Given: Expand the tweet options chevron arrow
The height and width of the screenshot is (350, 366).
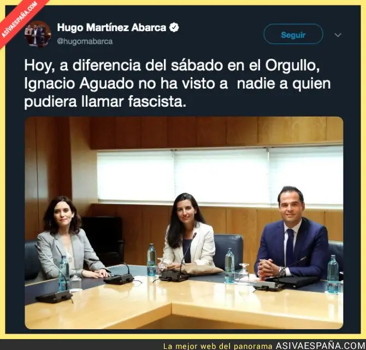Looking at the screenshot, I should pos(338,35).
